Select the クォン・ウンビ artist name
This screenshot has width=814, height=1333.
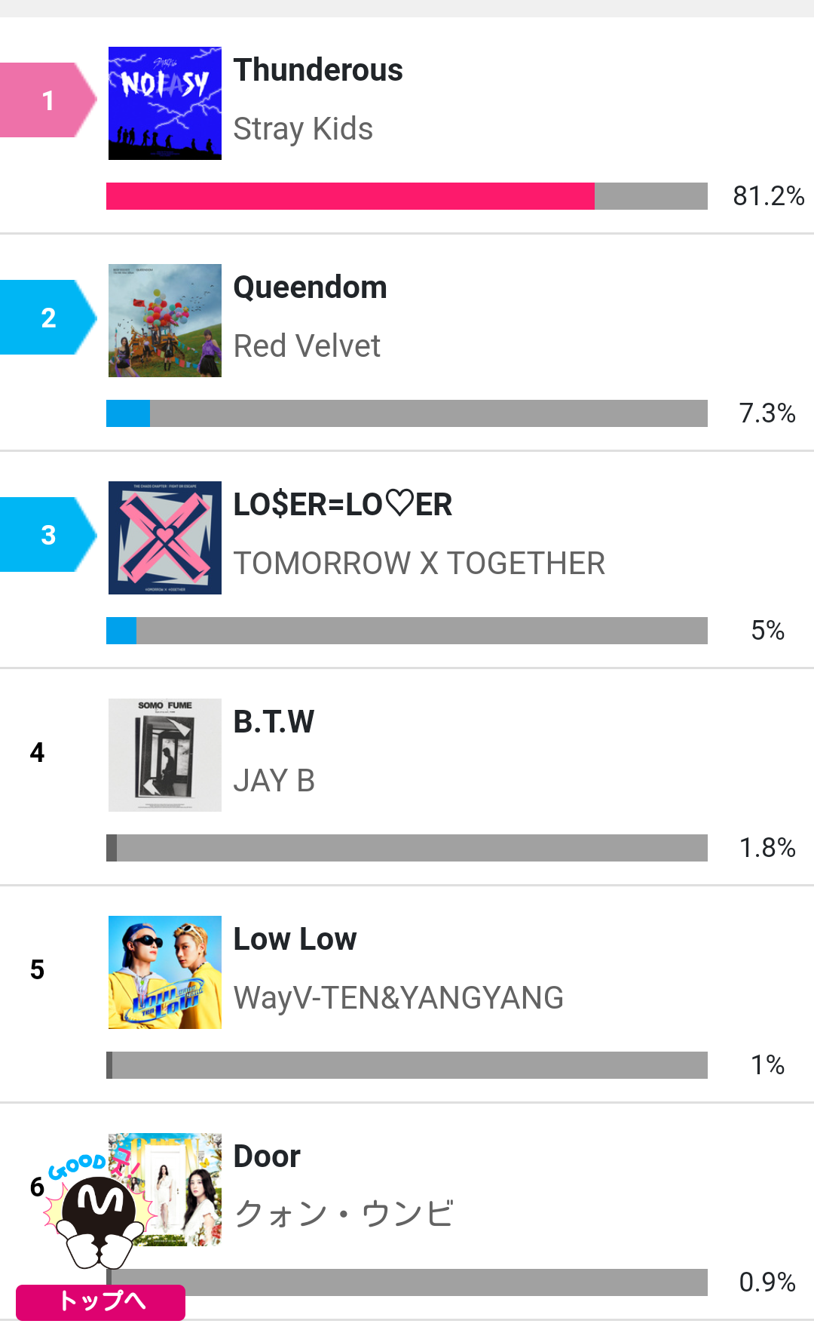pos(343,1215)
